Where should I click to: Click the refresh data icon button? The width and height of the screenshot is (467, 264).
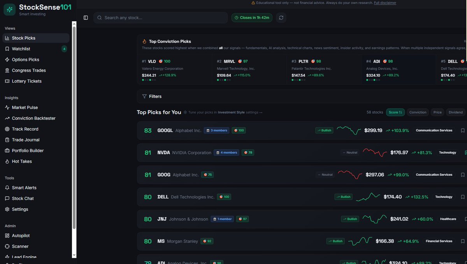[281, 17]
